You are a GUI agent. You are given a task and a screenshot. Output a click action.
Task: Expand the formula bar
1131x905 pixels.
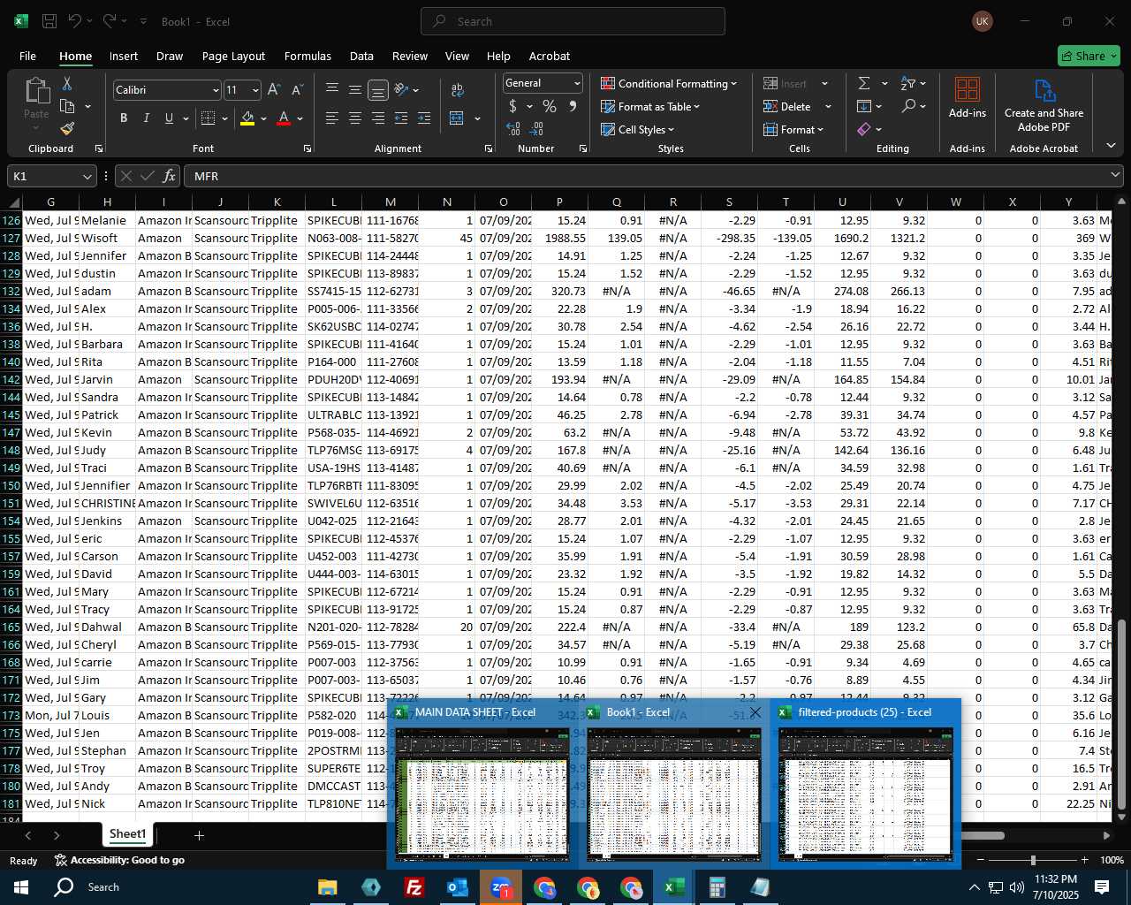pyautogui.click(x=1115, y=175)
